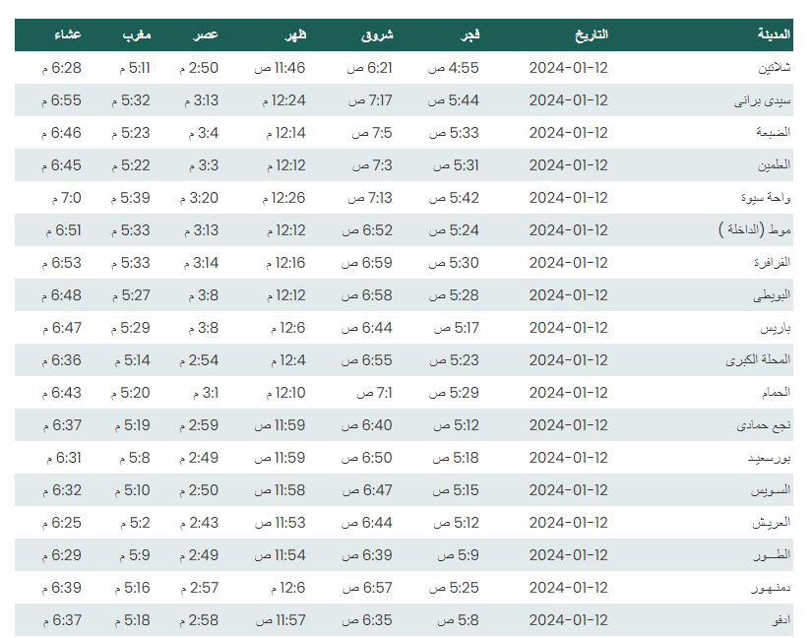Click the عصر column header
The height and width of the screenshot is (638, 812).
pos(206,34)
